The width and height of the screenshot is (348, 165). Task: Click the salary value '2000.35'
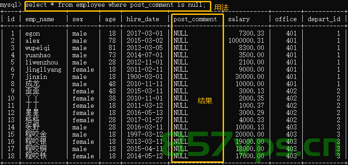pyautogui.click(x=252, y=98)
